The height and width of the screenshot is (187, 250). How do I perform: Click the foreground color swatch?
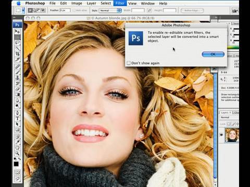[16, 164]
